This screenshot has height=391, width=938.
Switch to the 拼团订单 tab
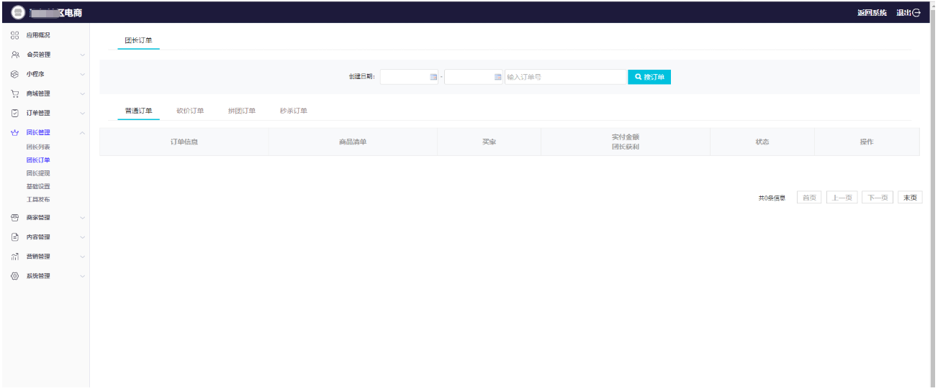[242, 111]
